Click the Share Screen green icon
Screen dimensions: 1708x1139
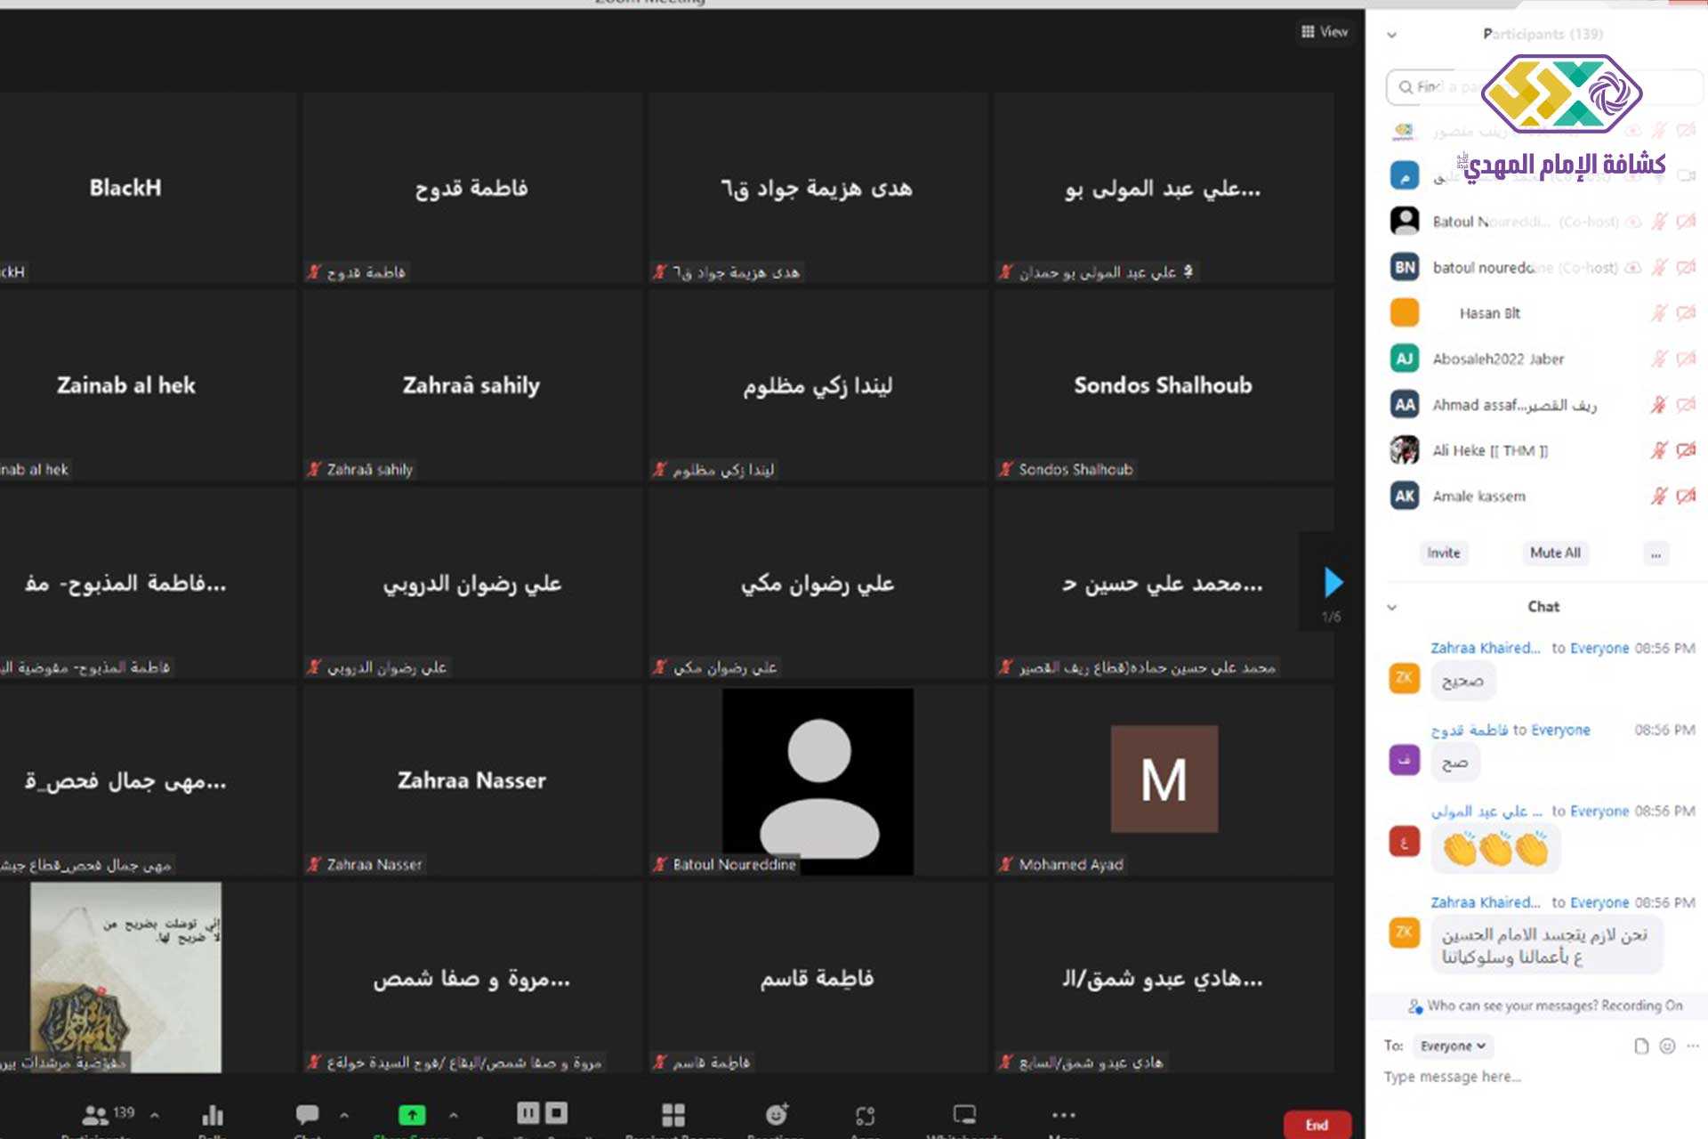(412, 1114)
